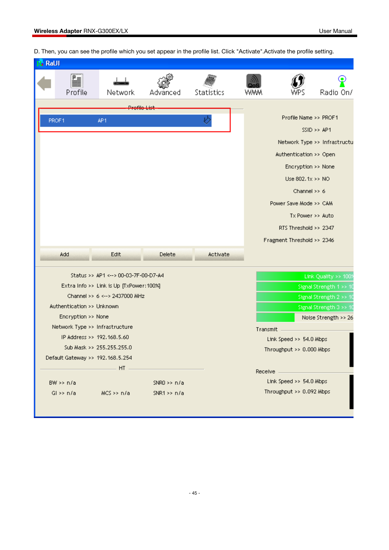
Task: Click the Sub Mask 255.255.255.0 value
Action: coord(114,348)
